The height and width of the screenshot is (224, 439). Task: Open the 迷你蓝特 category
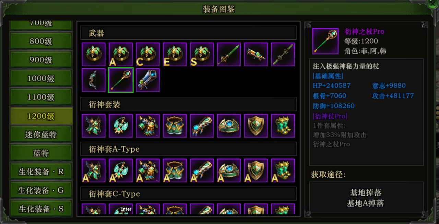[x=41, y=134]
